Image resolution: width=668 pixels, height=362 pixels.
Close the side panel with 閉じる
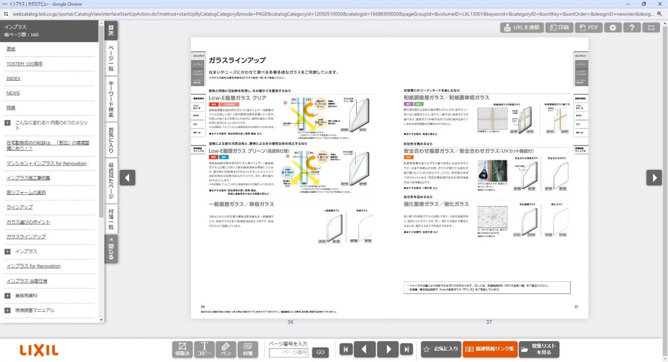(x=111, y=250)
